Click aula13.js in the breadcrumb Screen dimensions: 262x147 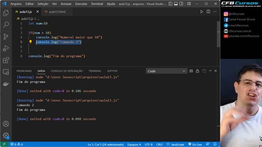tap(27, 19)
